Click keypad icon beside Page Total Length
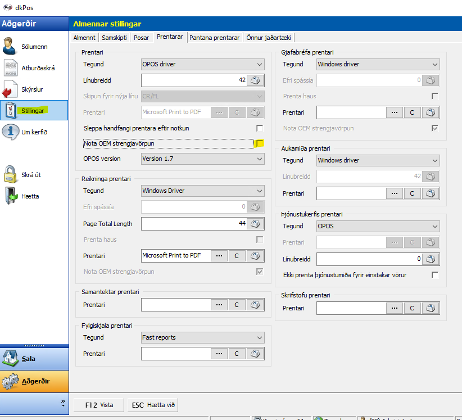The width and height of the screenshot is (462, 420). coord(256,224)
